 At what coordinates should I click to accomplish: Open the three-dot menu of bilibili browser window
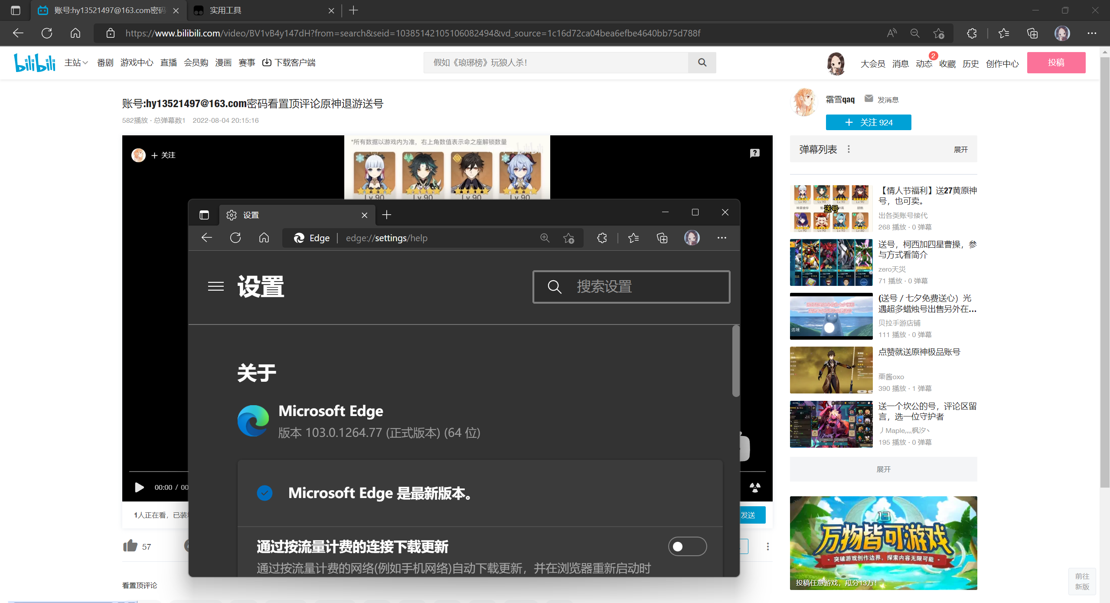[1092, 33]
